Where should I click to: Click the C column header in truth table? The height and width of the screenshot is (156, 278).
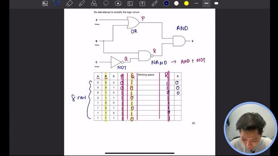coord(114,76)
